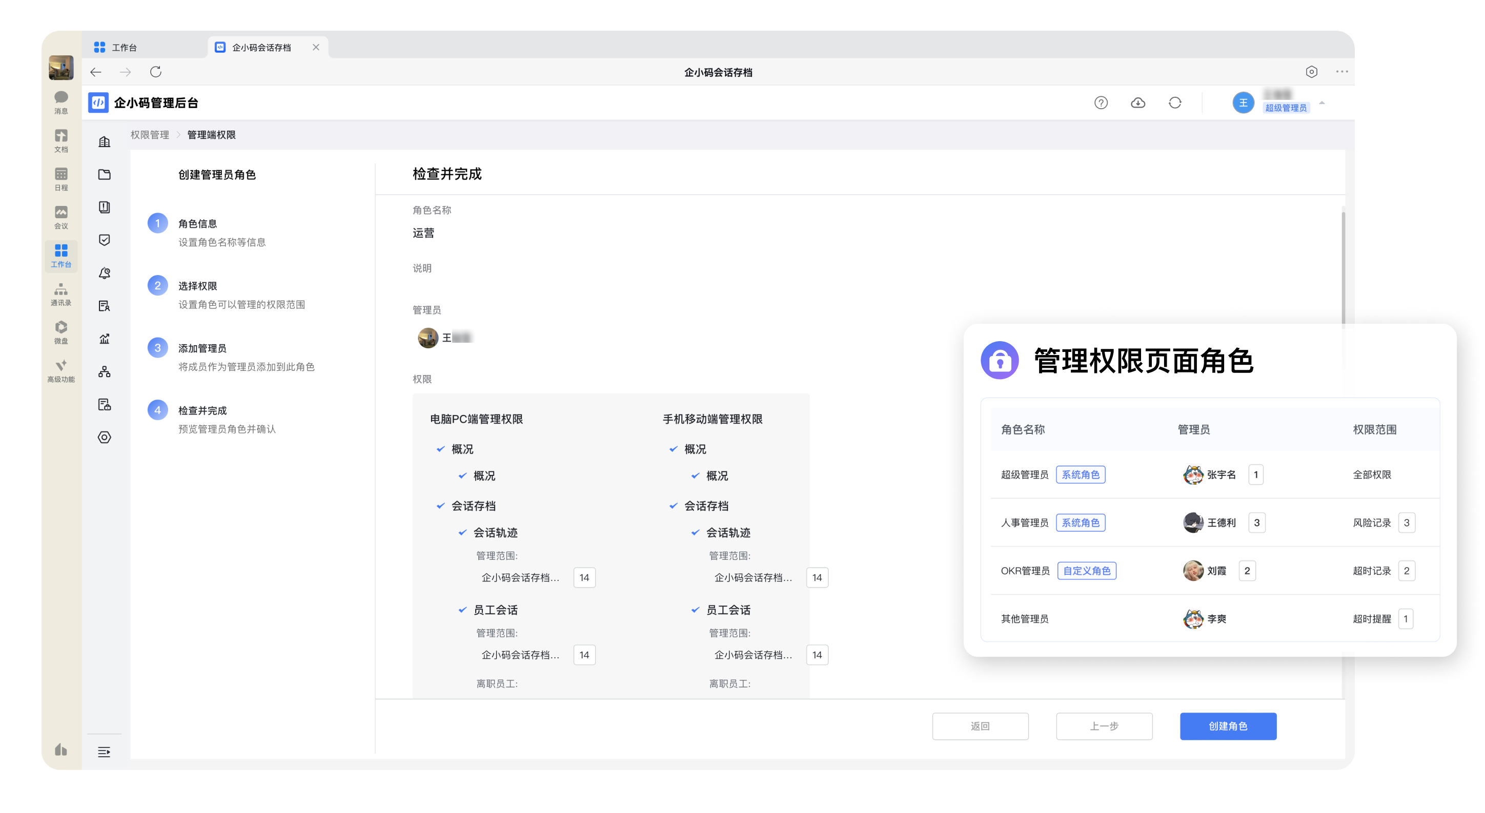Go forward with the right arrow
Viewport: 1485px width, 813px height.
tap(126, 72)
